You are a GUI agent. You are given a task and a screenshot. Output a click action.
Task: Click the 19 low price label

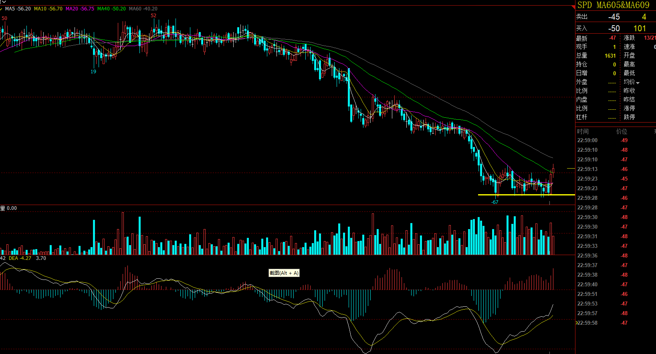[93, 72]
